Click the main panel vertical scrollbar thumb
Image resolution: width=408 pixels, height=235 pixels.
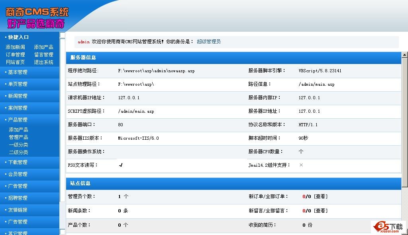click(x=404, y=119)
